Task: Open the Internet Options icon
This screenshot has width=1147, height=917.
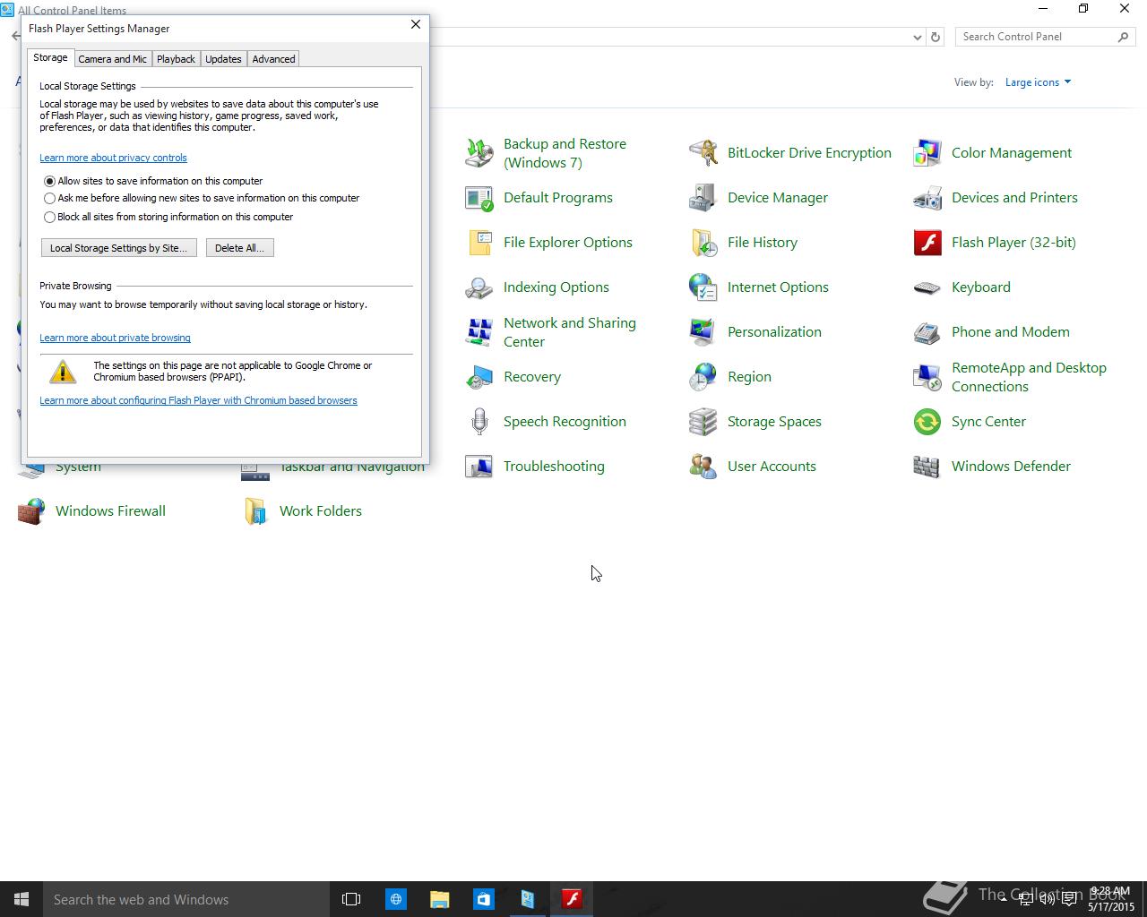Action: (703, 287)
